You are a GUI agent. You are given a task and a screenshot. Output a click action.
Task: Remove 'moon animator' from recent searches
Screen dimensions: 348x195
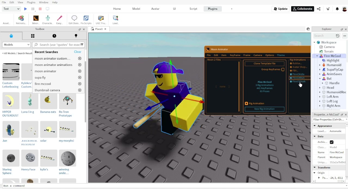[80, 71]
